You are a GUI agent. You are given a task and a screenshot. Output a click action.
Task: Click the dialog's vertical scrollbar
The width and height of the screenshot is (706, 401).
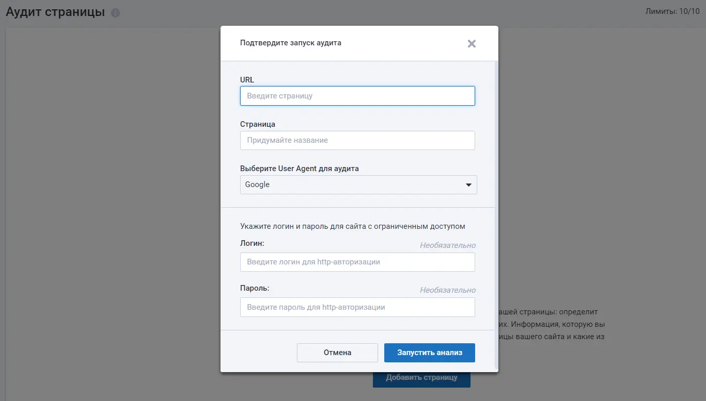click(496, 206)
